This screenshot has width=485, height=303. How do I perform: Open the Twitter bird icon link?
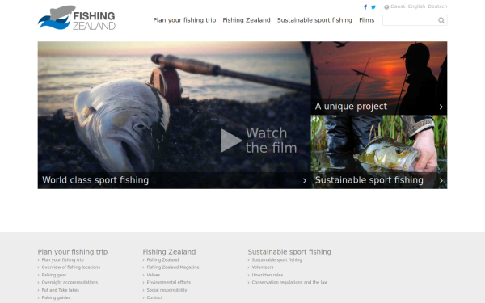point(373,6)
